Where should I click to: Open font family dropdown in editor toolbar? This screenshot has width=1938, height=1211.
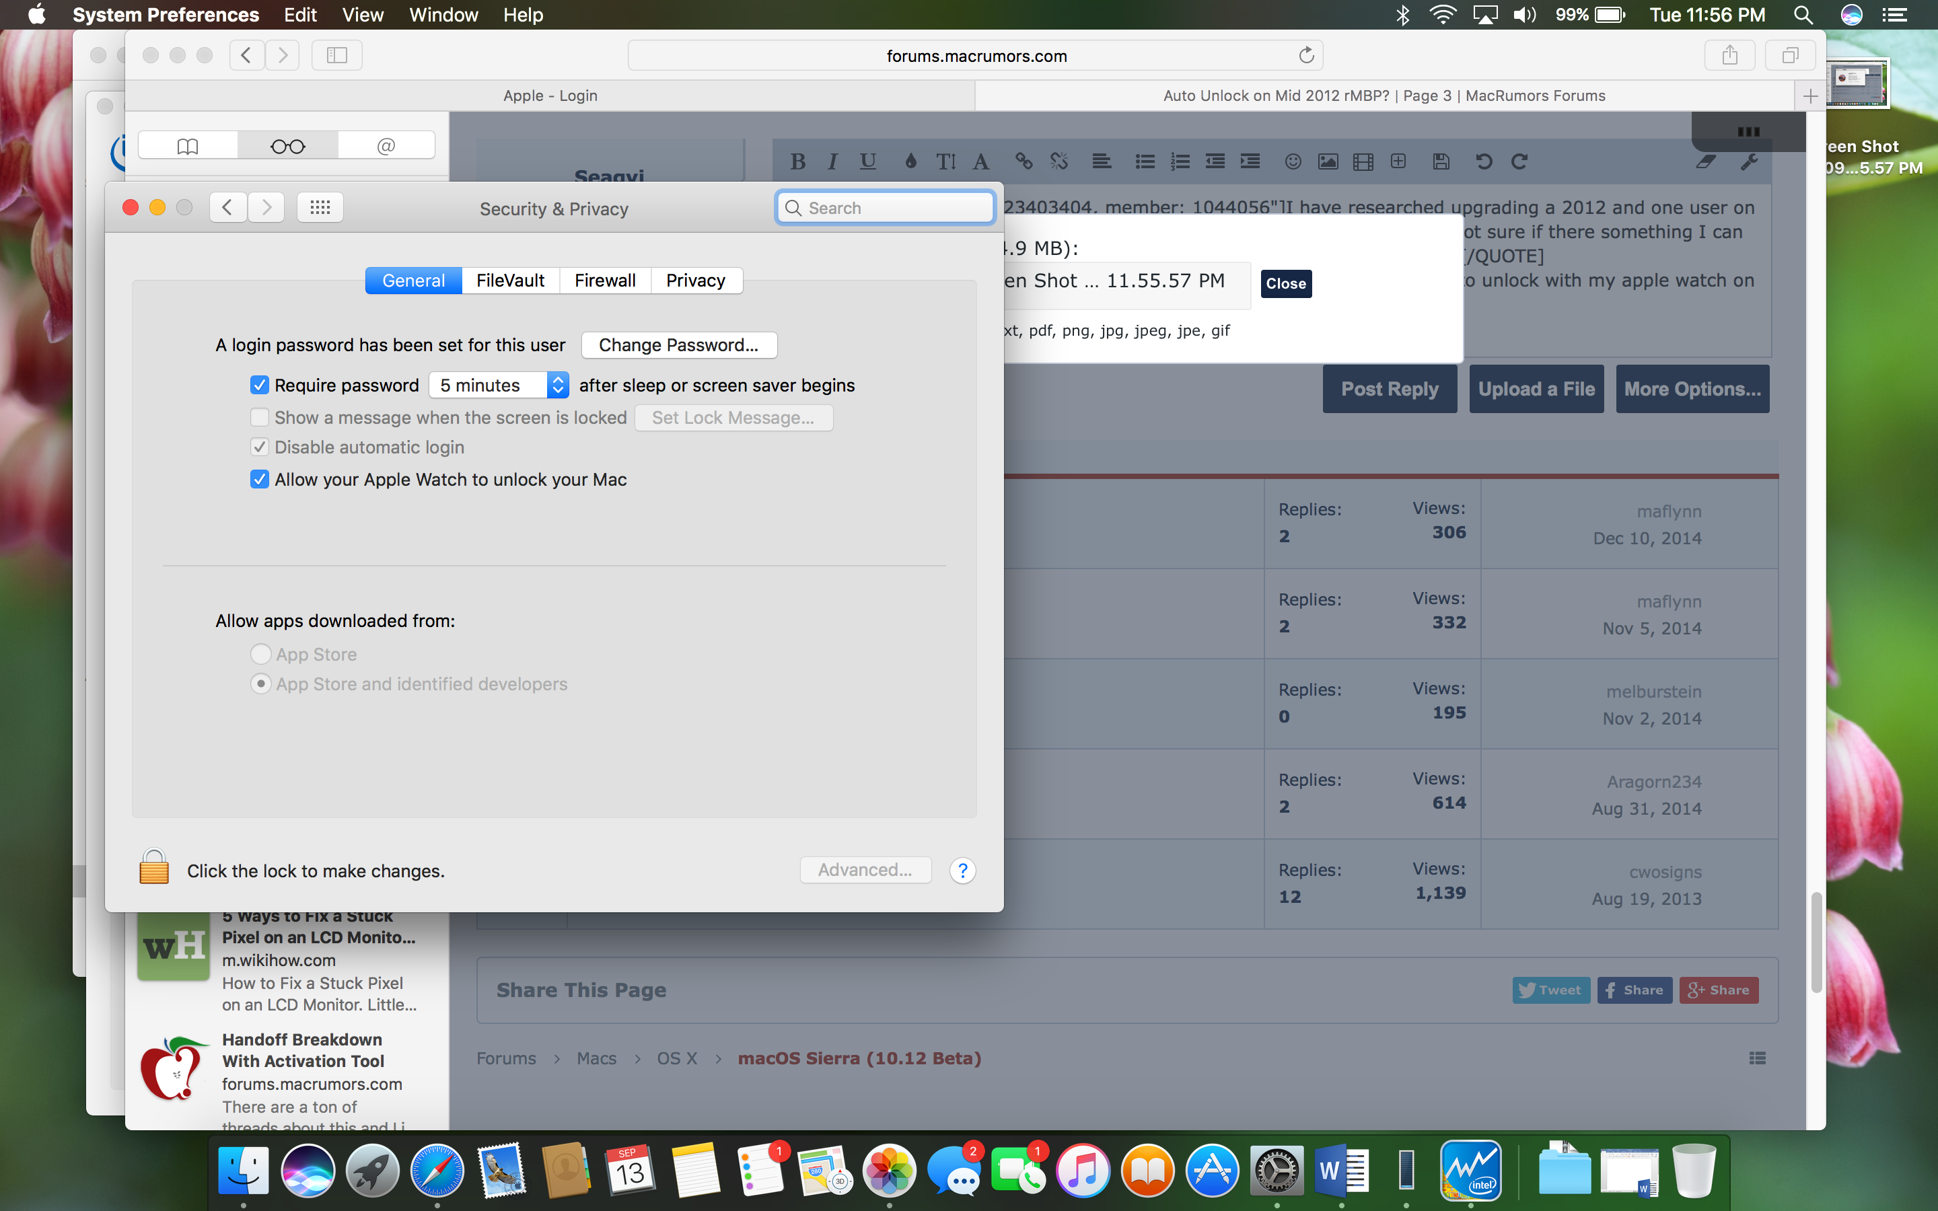(x=980, y=161)
